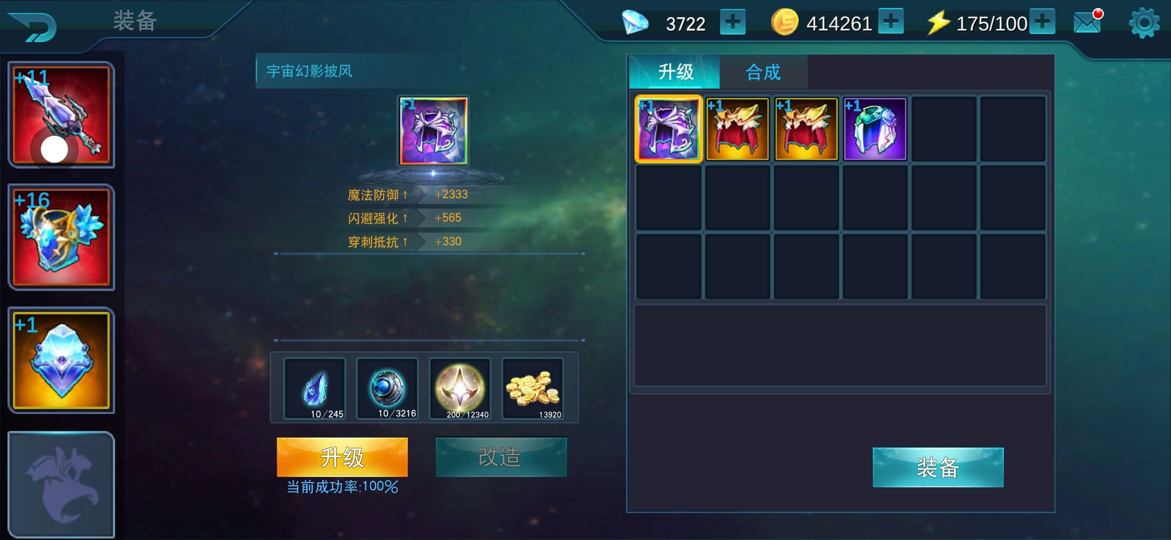
Task: Open the settings gear
Action: click(x=1144, y=23)
